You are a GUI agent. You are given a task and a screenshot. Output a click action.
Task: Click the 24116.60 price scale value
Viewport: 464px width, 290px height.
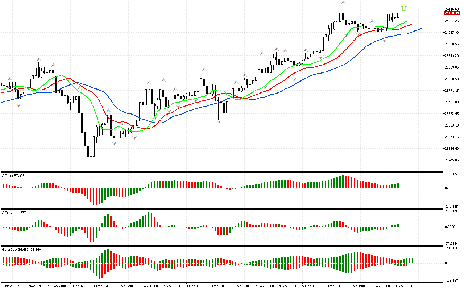point(453,9)
